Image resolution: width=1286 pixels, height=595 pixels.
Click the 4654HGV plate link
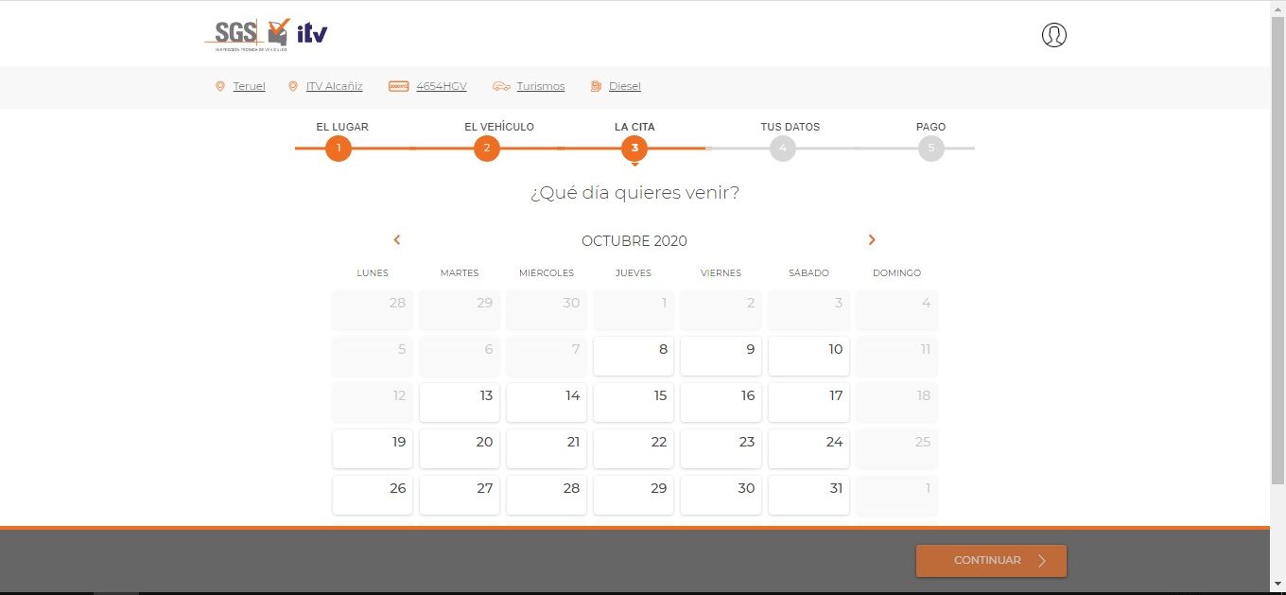441,86
